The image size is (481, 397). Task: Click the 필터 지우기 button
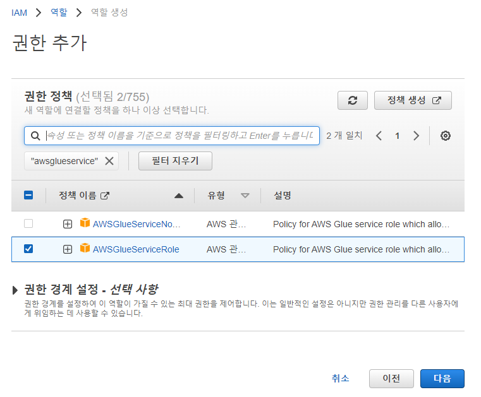(175, 161)
